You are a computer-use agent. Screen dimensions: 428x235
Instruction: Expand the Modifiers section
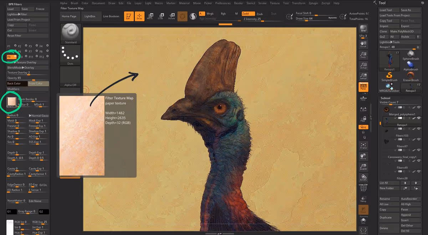click(28, 89)
